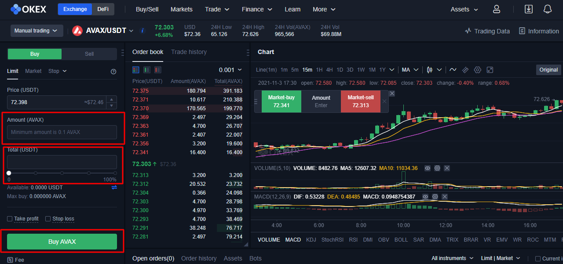Click the Fee percent icon
The width and height of the screenshot is (563, 264).
click(10, 260)
